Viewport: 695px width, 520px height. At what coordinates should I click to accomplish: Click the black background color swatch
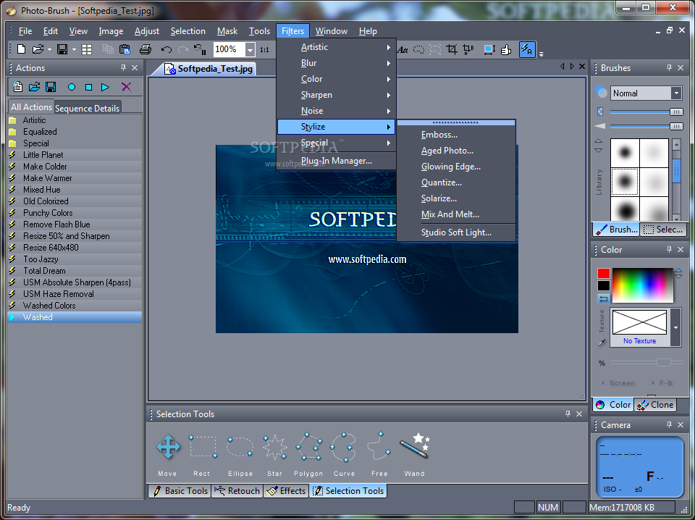coord(603,286)
